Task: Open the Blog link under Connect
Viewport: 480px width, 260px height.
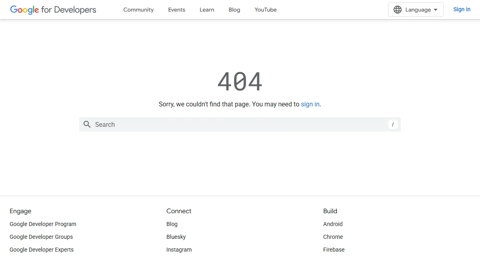Action: 172,224
